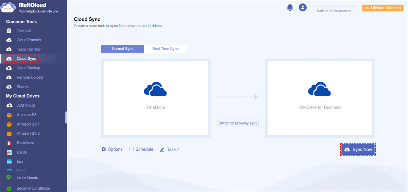Click the sidebar scrollbar handle
The height and width of the screenshot is (192, 408).
coord(66,117)
